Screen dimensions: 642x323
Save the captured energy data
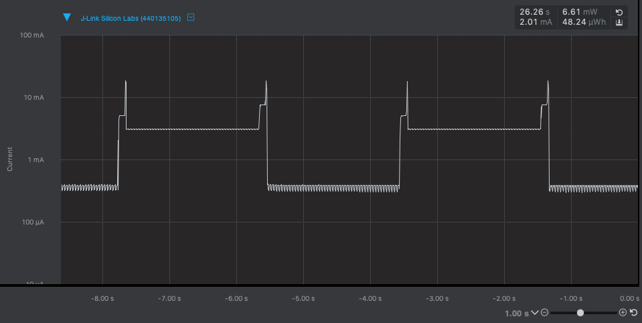tap(619, 23)
